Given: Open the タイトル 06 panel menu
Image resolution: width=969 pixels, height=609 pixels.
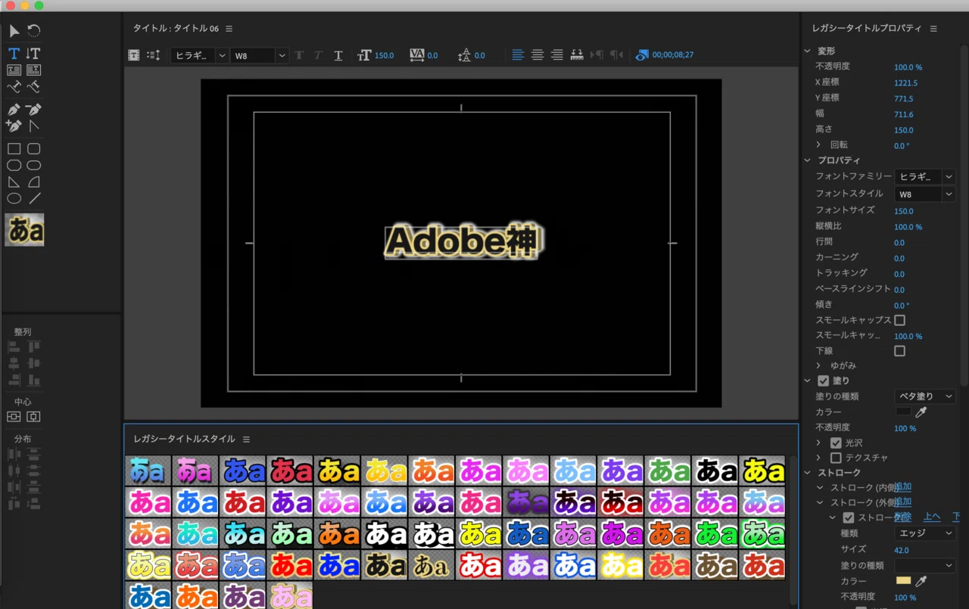Looking at the screenshot, I should pyautogui.click(x=229, y=29).
